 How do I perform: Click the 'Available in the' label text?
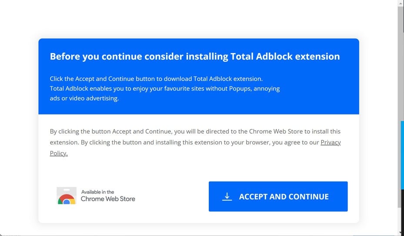tap(97, 192)
